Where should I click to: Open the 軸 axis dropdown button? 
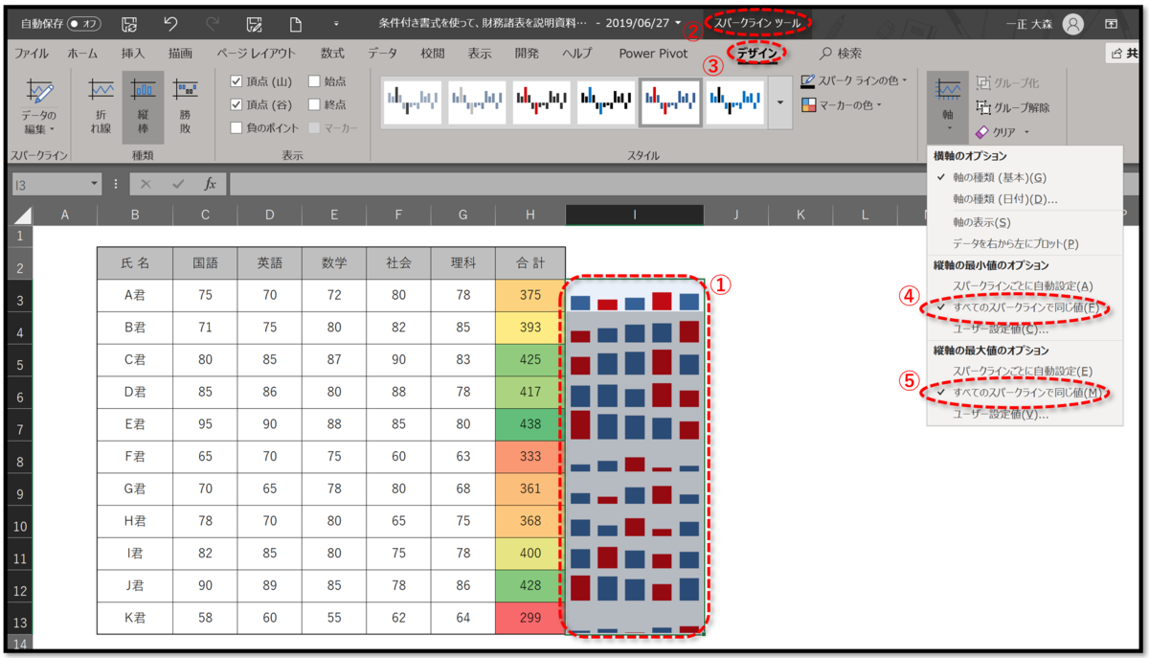[948, 105]
